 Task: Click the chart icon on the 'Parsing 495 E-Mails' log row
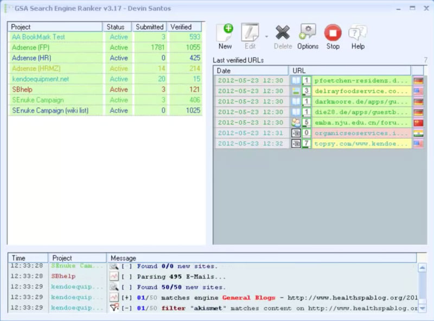click(x=114, y=276)
